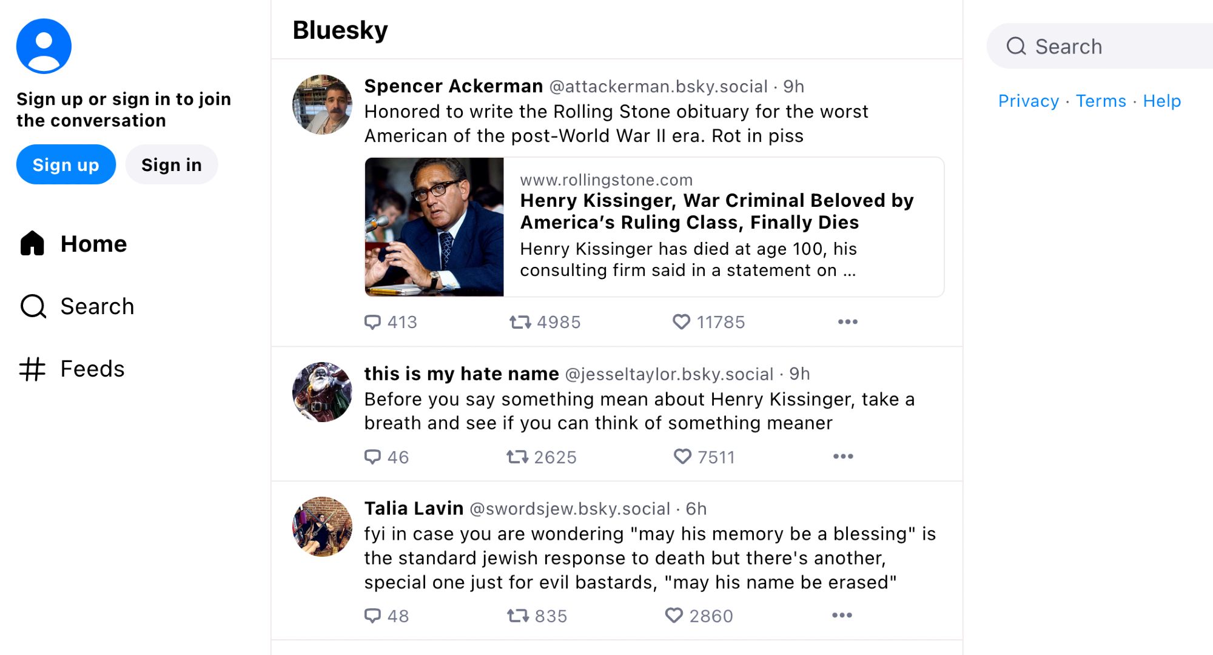Repost the jesseltaylor post with 2625 reposts
This screenshot has height=655, width=1213.
517,457
